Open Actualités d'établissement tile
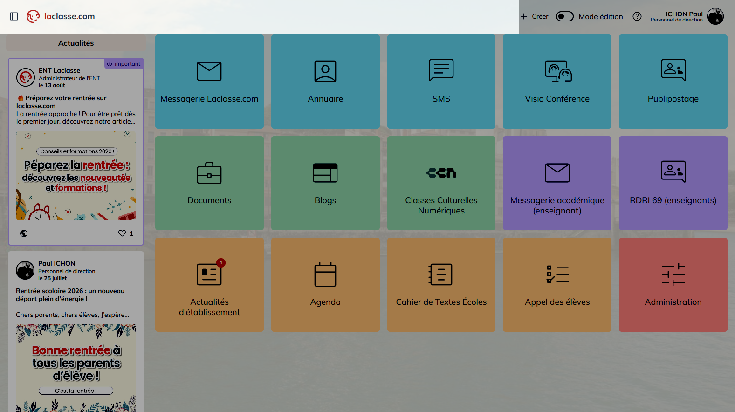This screenshot has width=735, height=412. (209, 285)
